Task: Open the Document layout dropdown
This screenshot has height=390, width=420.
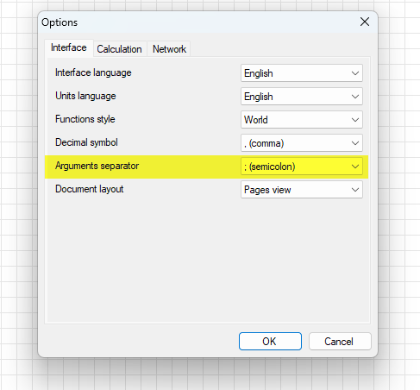Action: pyautogui.click(x=302, y=190)
